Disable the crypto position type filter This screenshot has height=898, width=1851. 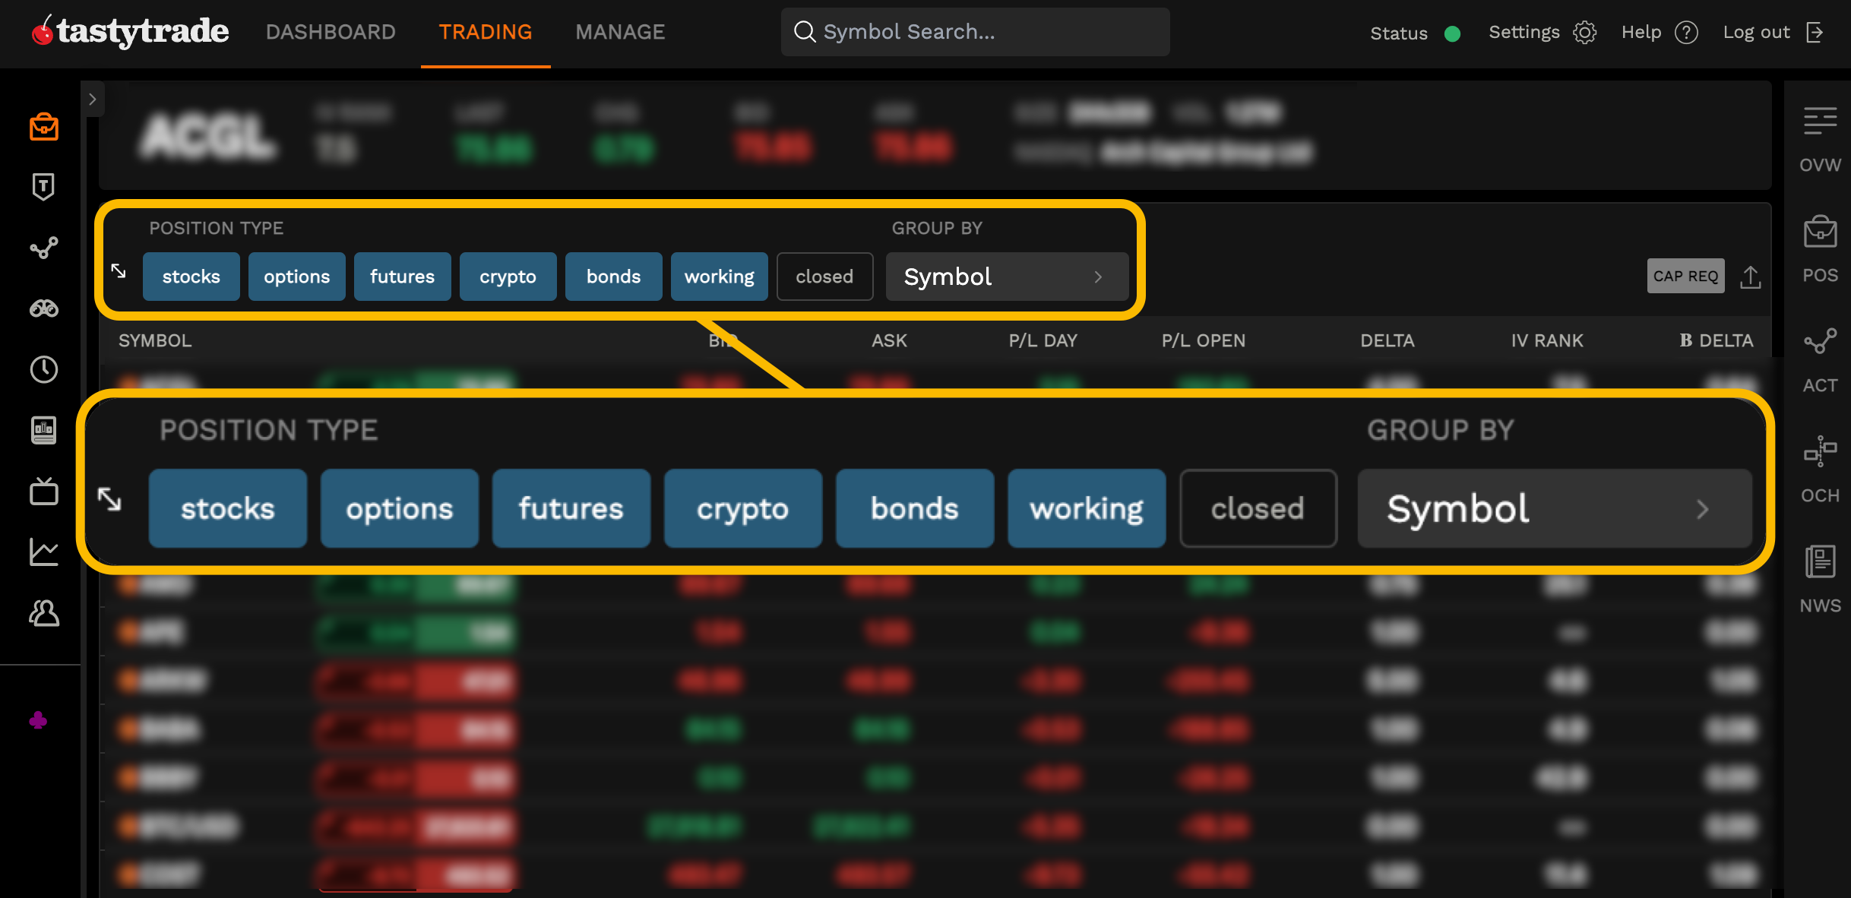point(508,277)
